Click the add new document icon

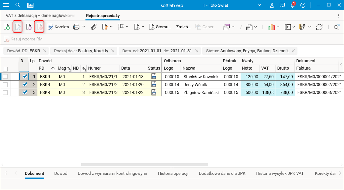[7, 27]
